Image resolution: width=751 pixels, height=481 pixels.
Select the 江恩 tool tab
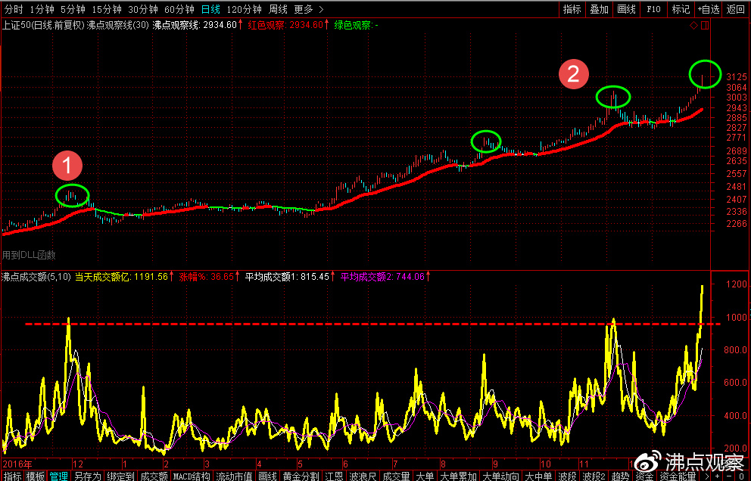point(334,476)
